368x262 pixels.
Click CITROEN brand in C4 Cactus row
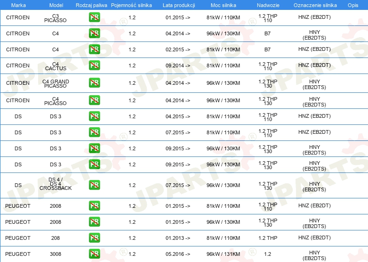(18, 65)
